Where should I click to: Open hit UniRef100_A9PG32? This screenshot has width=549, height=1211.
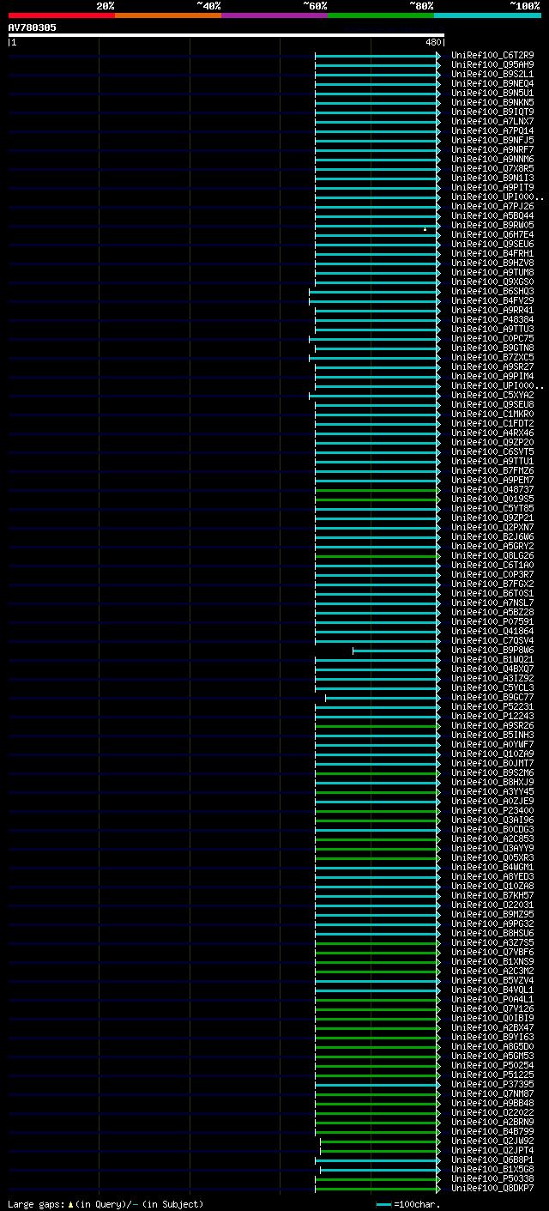click(492, 923)
